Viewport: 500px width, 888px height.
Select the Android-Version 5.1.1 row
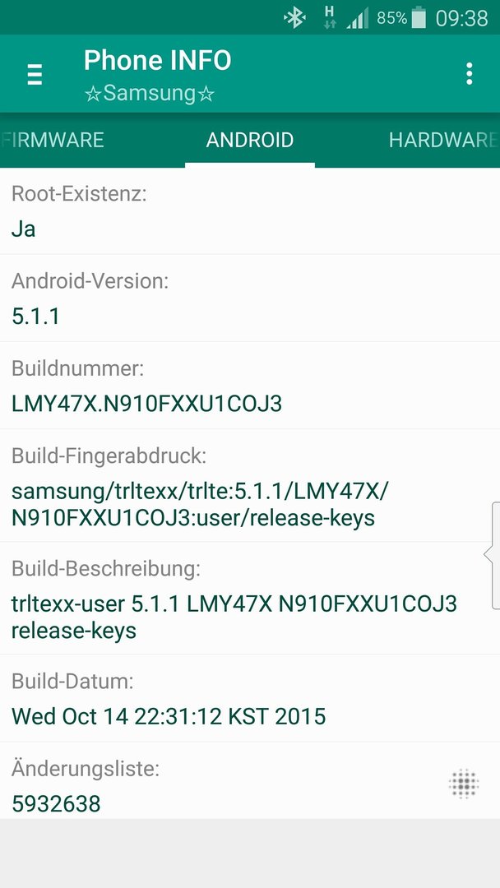click(x=250, y=298)
